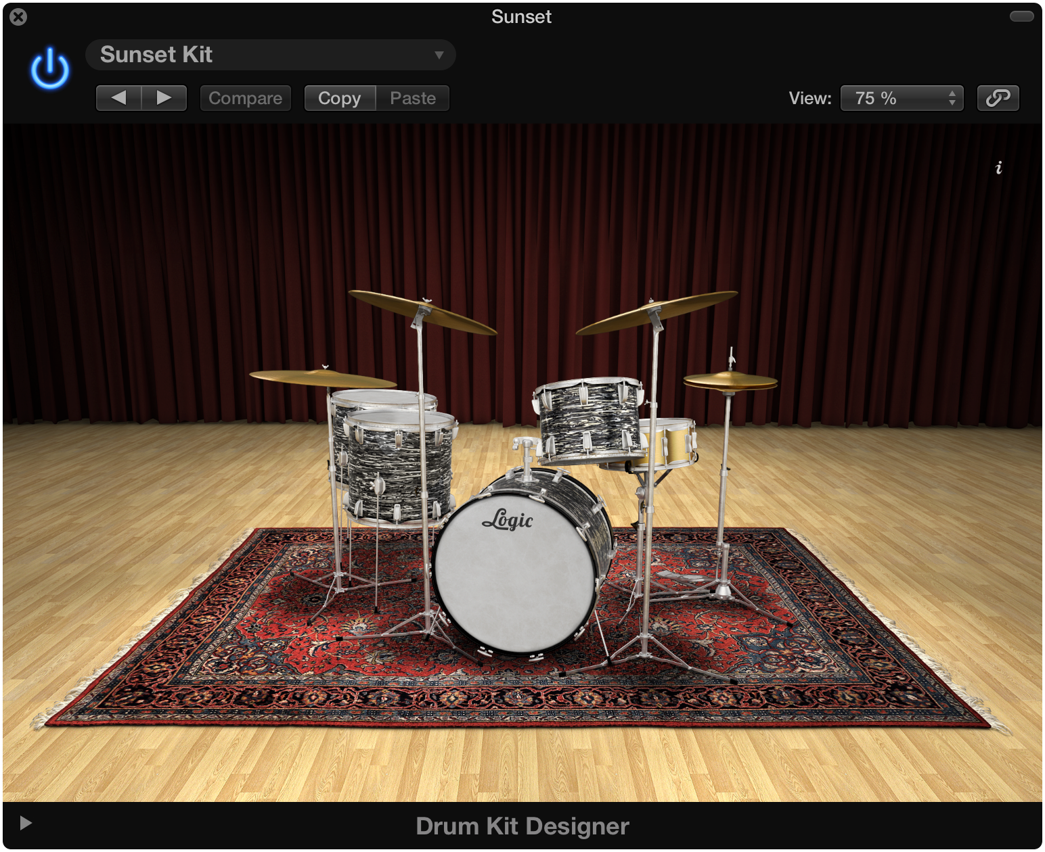Expand the disclosure triangle beside Drum Kit Designer
This screenshot has width=1045, height=852.
pos(26,823)
